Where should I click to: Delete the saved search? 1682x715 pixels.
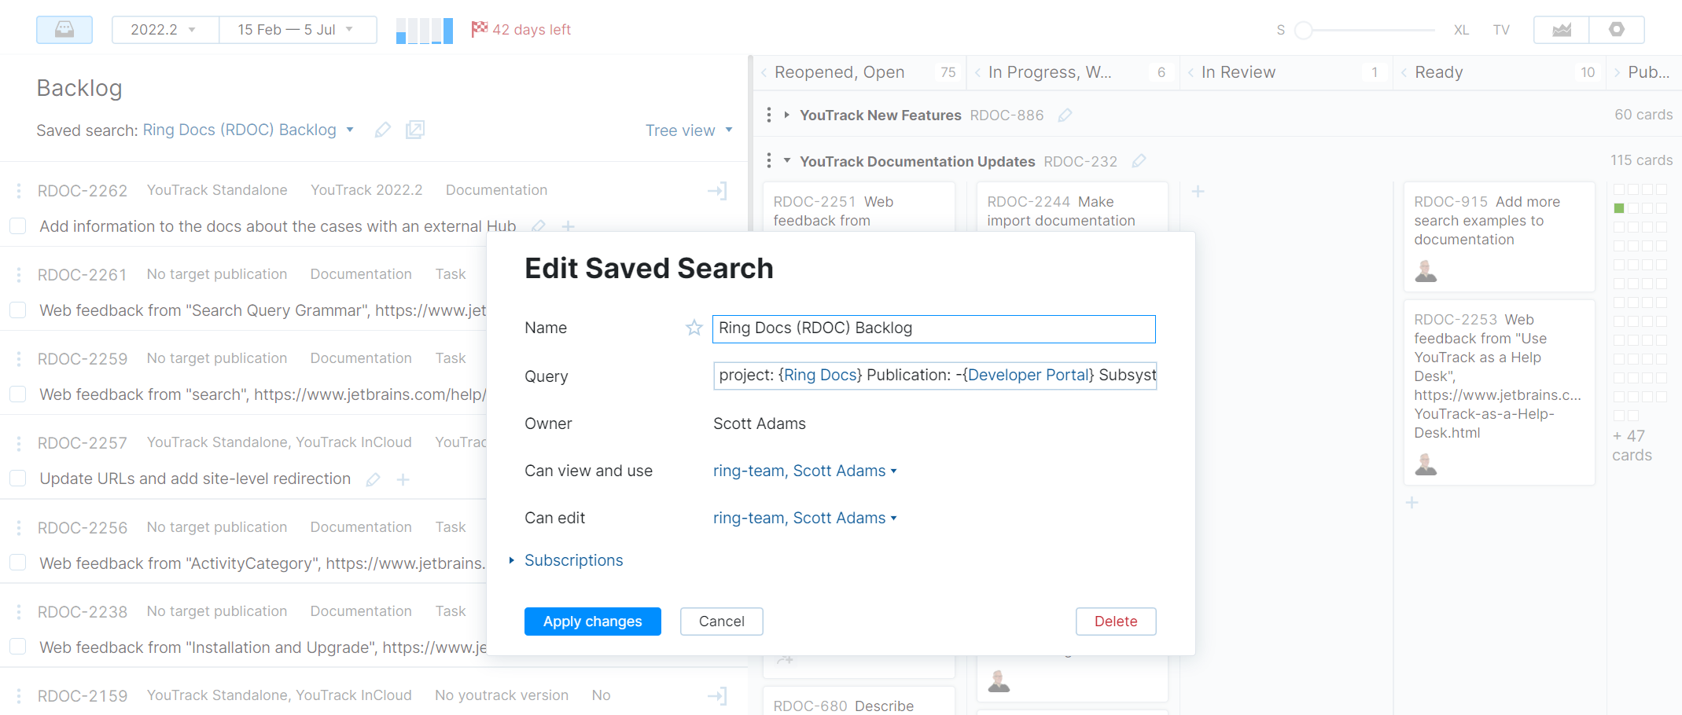1116,621
